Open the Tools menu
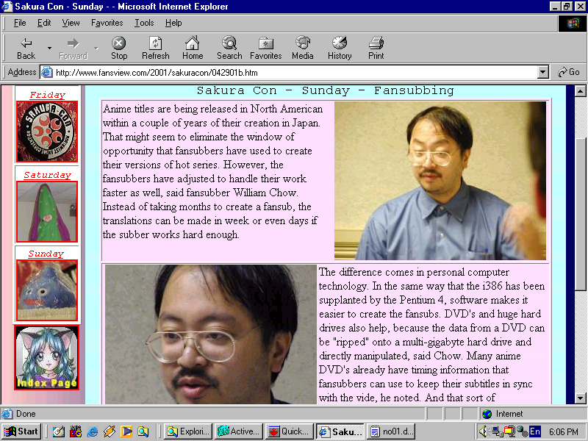 144,23
